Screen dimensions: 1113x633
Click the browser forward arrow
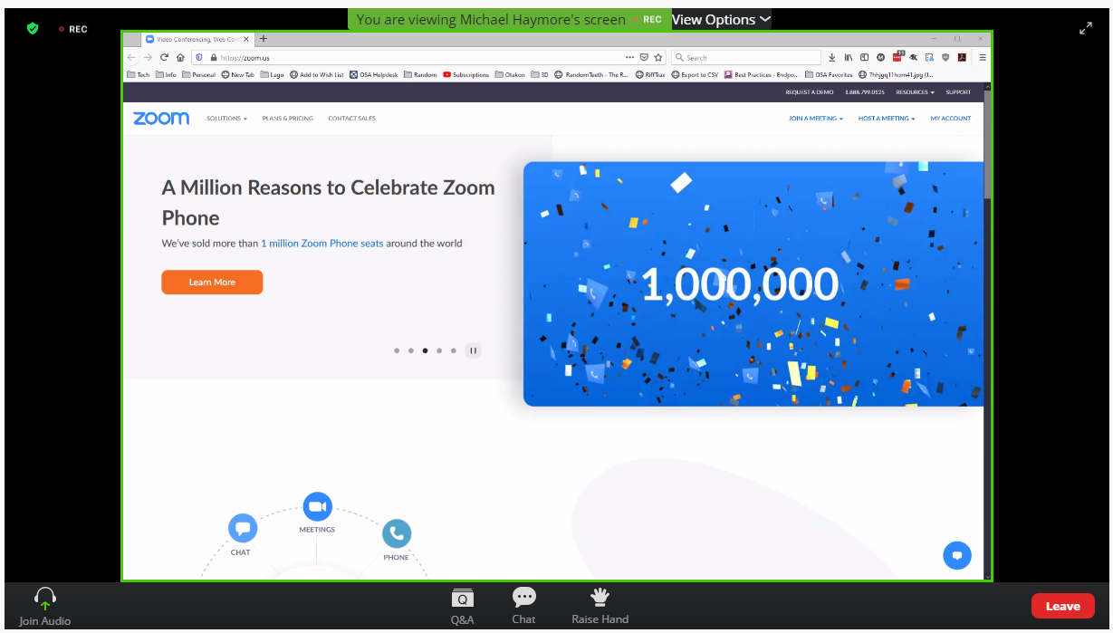click(148, 57)
